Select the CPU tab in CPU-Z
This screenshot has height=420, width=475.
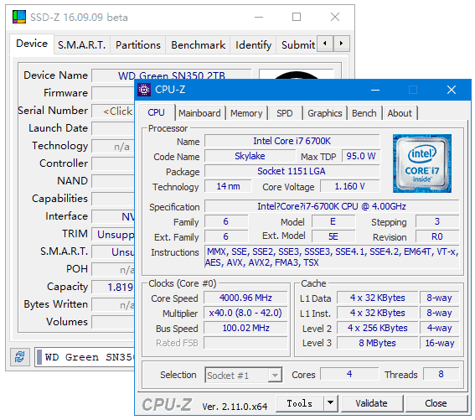click(157, 112)
